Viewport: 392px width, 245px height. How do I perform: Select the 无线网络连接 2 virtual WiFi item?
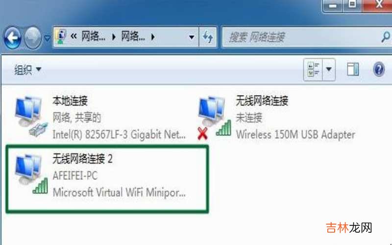coord(107,179)
